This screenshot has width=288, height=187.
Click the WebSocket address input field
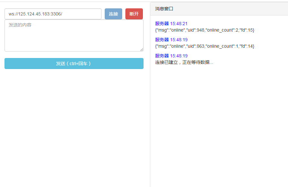point(53,14)
